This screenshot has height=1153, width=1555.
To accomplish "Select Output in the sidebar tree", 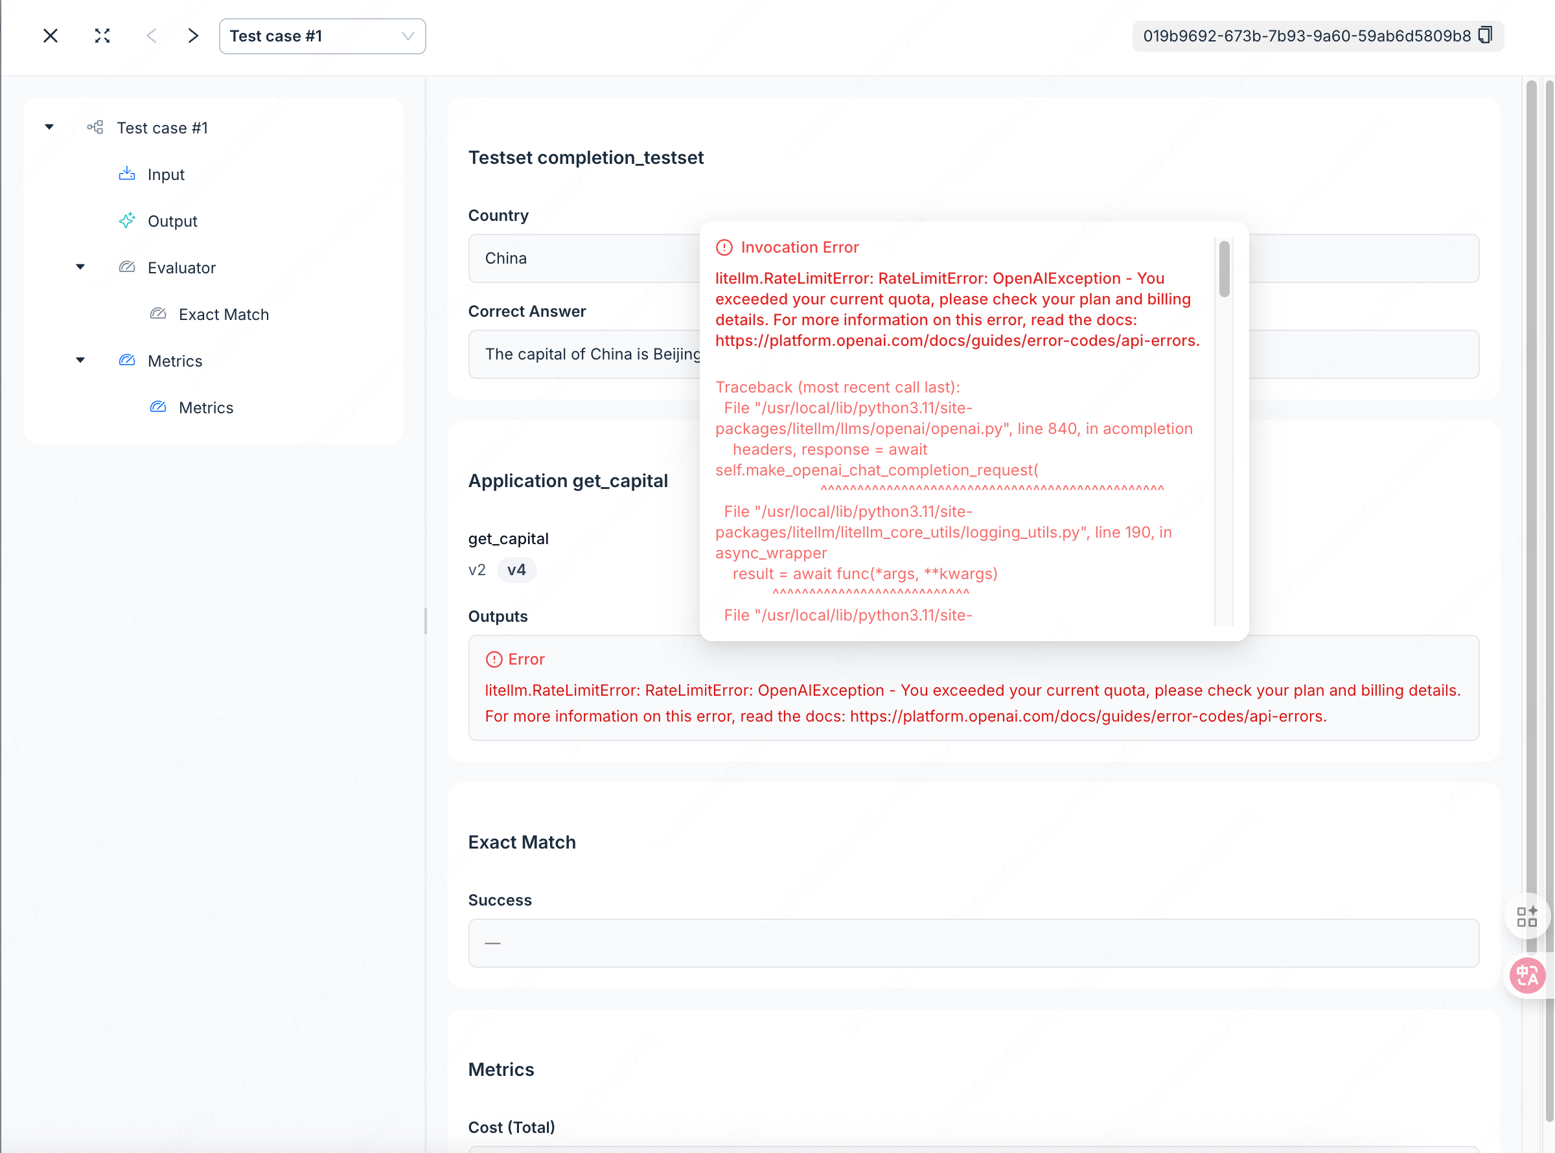I will (x=172, y=222).
